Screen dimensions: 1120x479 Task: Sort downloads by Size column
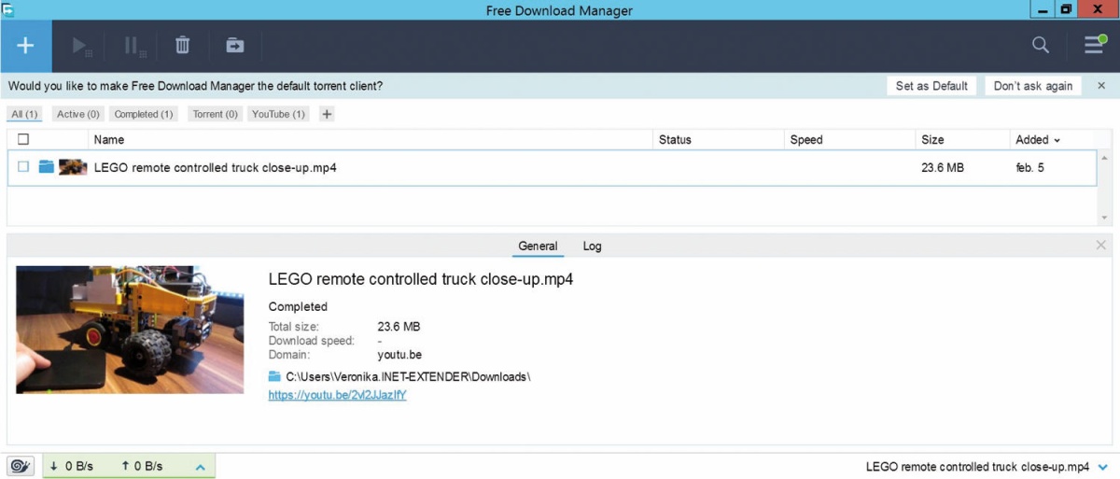[932, 140]
